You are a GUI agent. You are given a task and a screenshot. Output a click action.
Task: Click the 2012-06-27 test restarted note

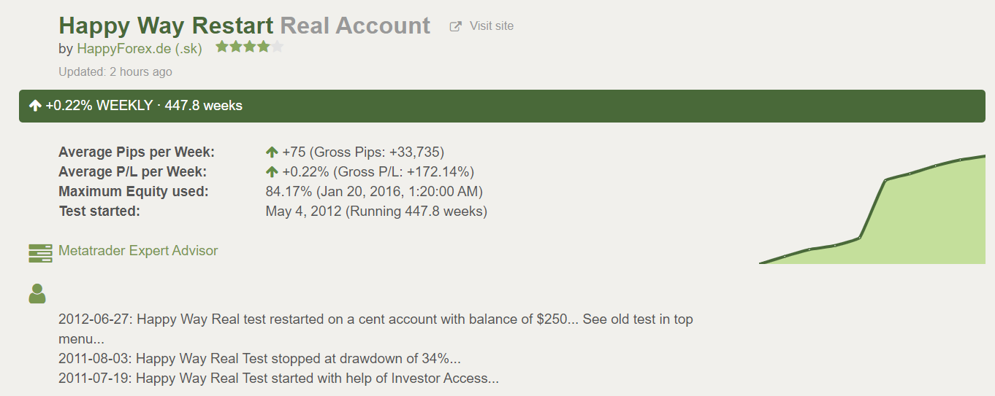click(375, 329)
